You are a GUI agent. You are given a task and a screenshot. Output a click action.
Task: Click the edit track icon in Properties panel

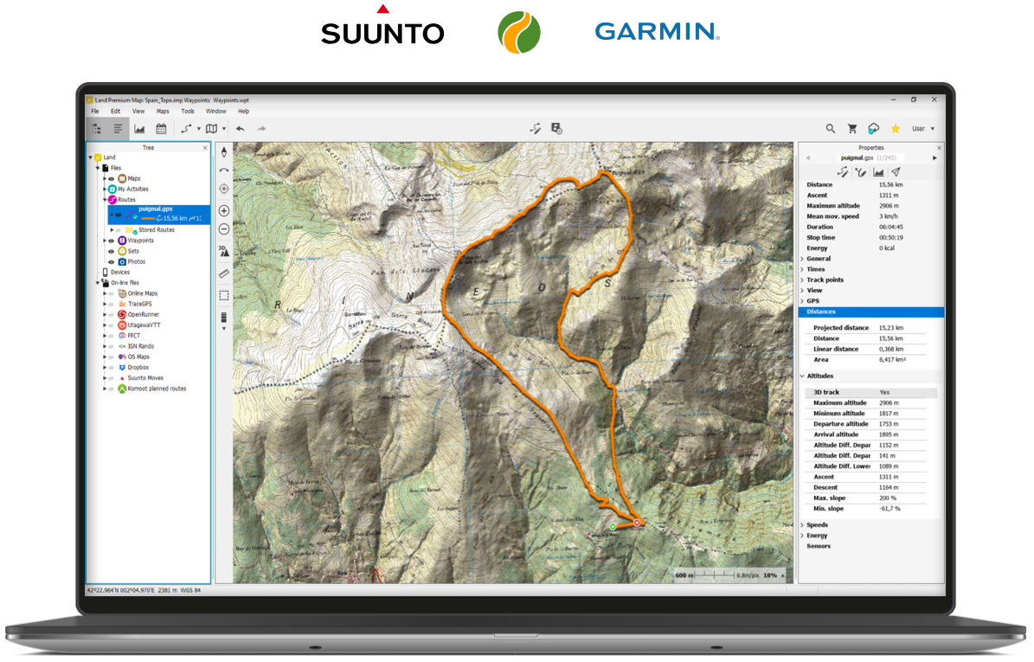pyautogui.click(x=843, y=172)
